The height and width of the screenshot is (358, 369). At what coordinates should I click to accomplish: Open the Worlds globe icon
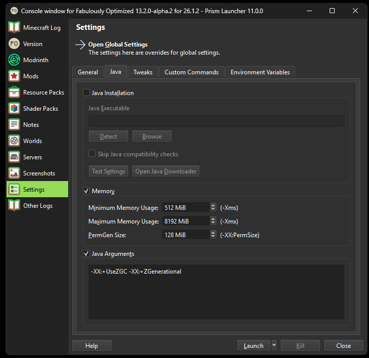tap(14, 141)
